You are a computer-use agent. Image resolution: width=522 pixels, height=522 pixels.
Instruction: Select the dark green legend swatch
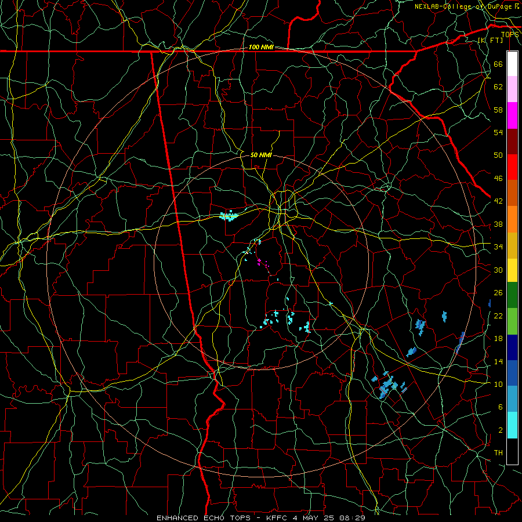[x=512, y=295]
